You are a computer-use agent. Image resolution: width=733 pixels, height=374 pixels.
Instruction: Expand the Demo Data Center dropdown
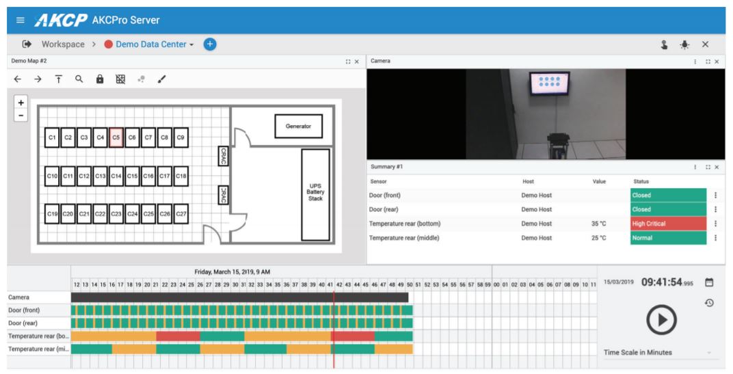(155, 44)
